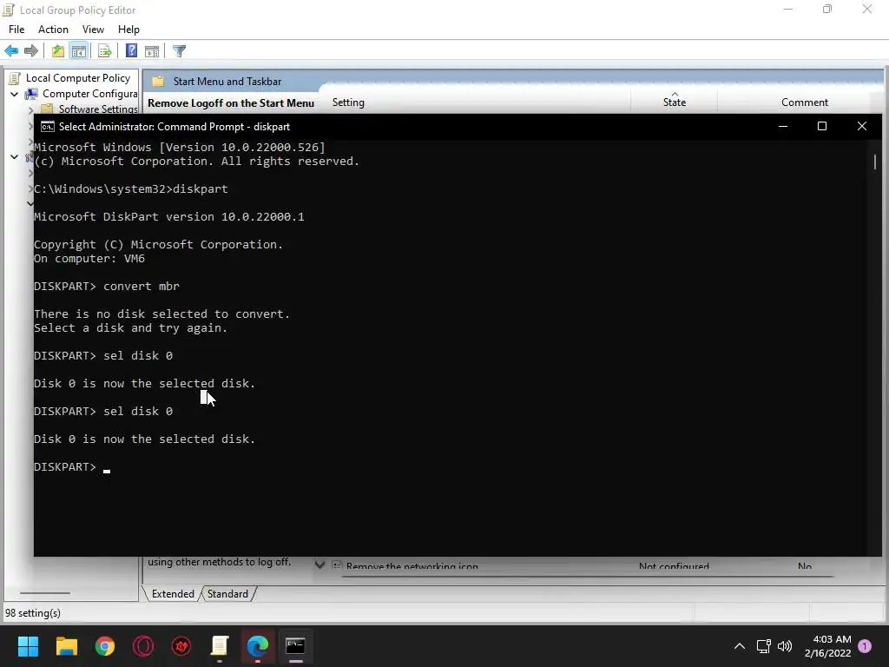Click 'Microsoft DiskPart version 10.0.22000.1' line
This screenshot has width=889, height=667.
pyautogui.click(x=169, y=216)
